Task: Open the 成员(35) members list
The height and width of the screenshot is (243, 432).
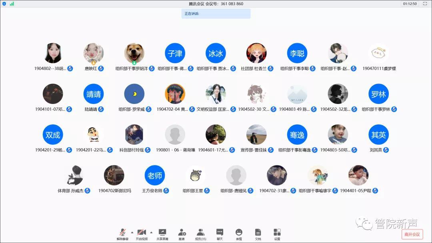Action: click(200, 233)
